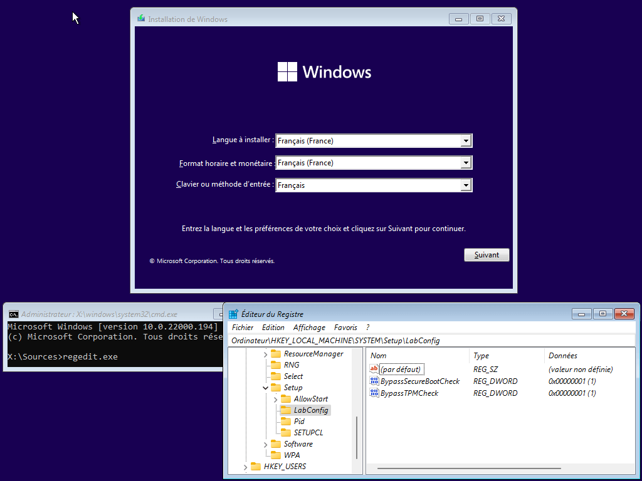Expand the AllowStart key
The height and width of the screenshot is (481, 642).
[276, 399]
